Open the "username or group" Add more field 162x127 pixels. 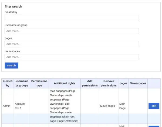[72, 31]
